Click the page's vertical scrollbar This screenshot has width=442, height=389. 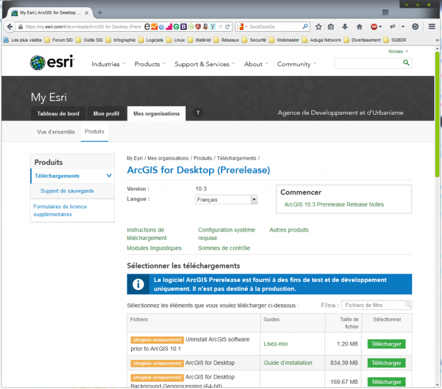coord(437,194)
